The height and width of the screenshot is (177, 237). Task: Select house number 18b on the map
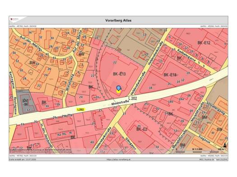171,102
